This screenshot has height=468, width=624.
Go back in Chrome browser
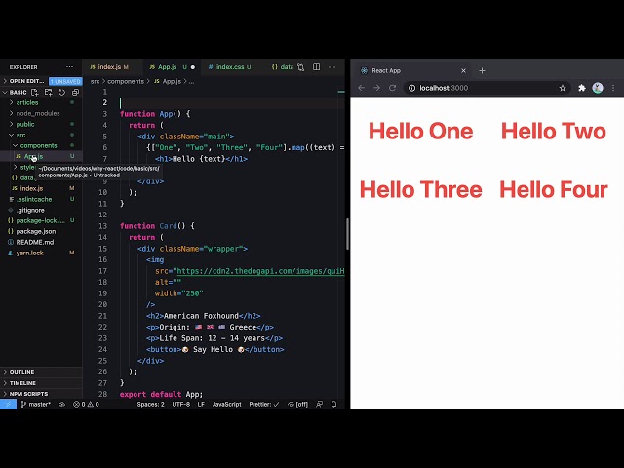(361, 88)
